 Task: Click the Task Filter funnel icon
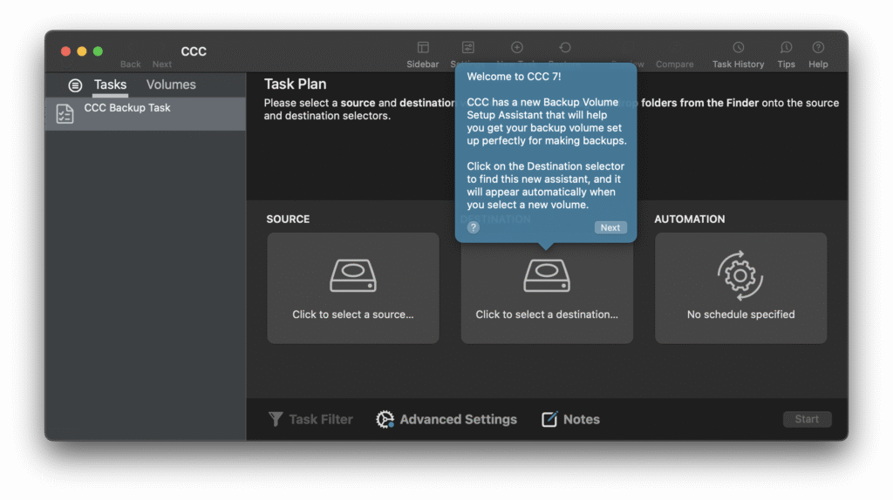pos(276,419)
